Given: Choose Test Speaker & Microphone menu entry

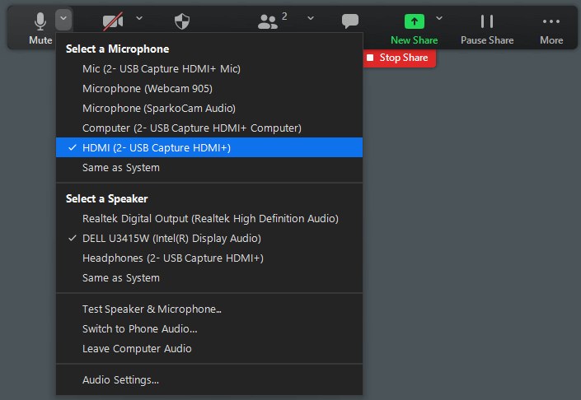Looking at the screenshot, I should [209, 309].
